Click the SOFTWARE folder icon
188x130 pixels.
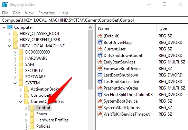21,77
